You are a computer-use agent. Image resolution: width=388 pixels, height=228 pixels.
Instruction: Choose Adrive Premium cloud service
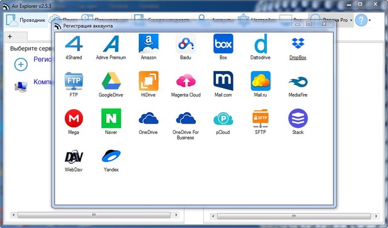pos(110,44)
